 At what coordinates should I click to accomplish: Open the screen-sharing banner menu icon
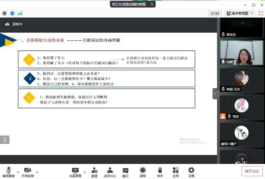[152, 4]
